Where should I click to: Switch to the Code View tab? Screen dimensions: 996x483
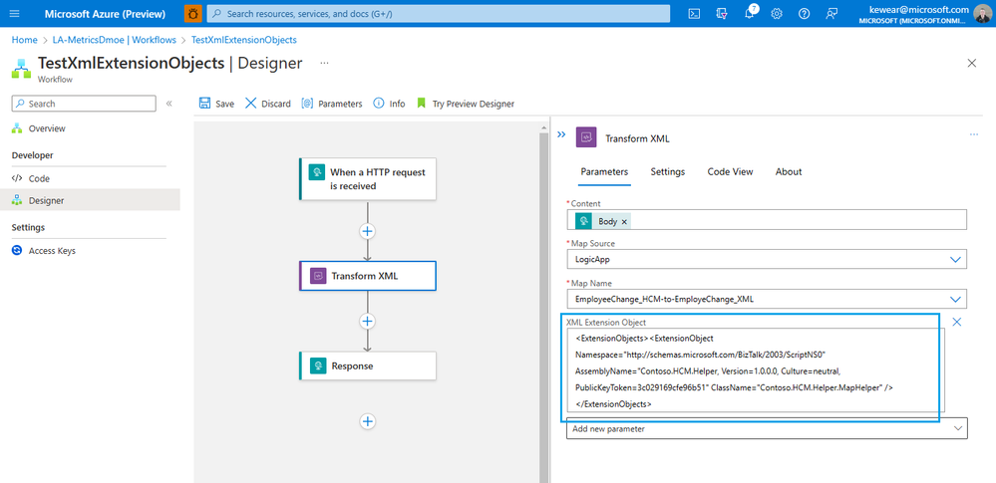[x=731, y=172]
